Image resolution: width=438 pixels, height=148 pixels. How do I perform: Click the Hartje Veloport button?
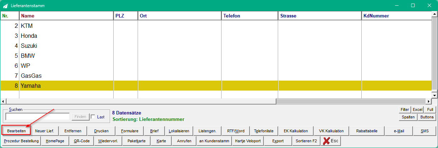[x=248, y=141]
